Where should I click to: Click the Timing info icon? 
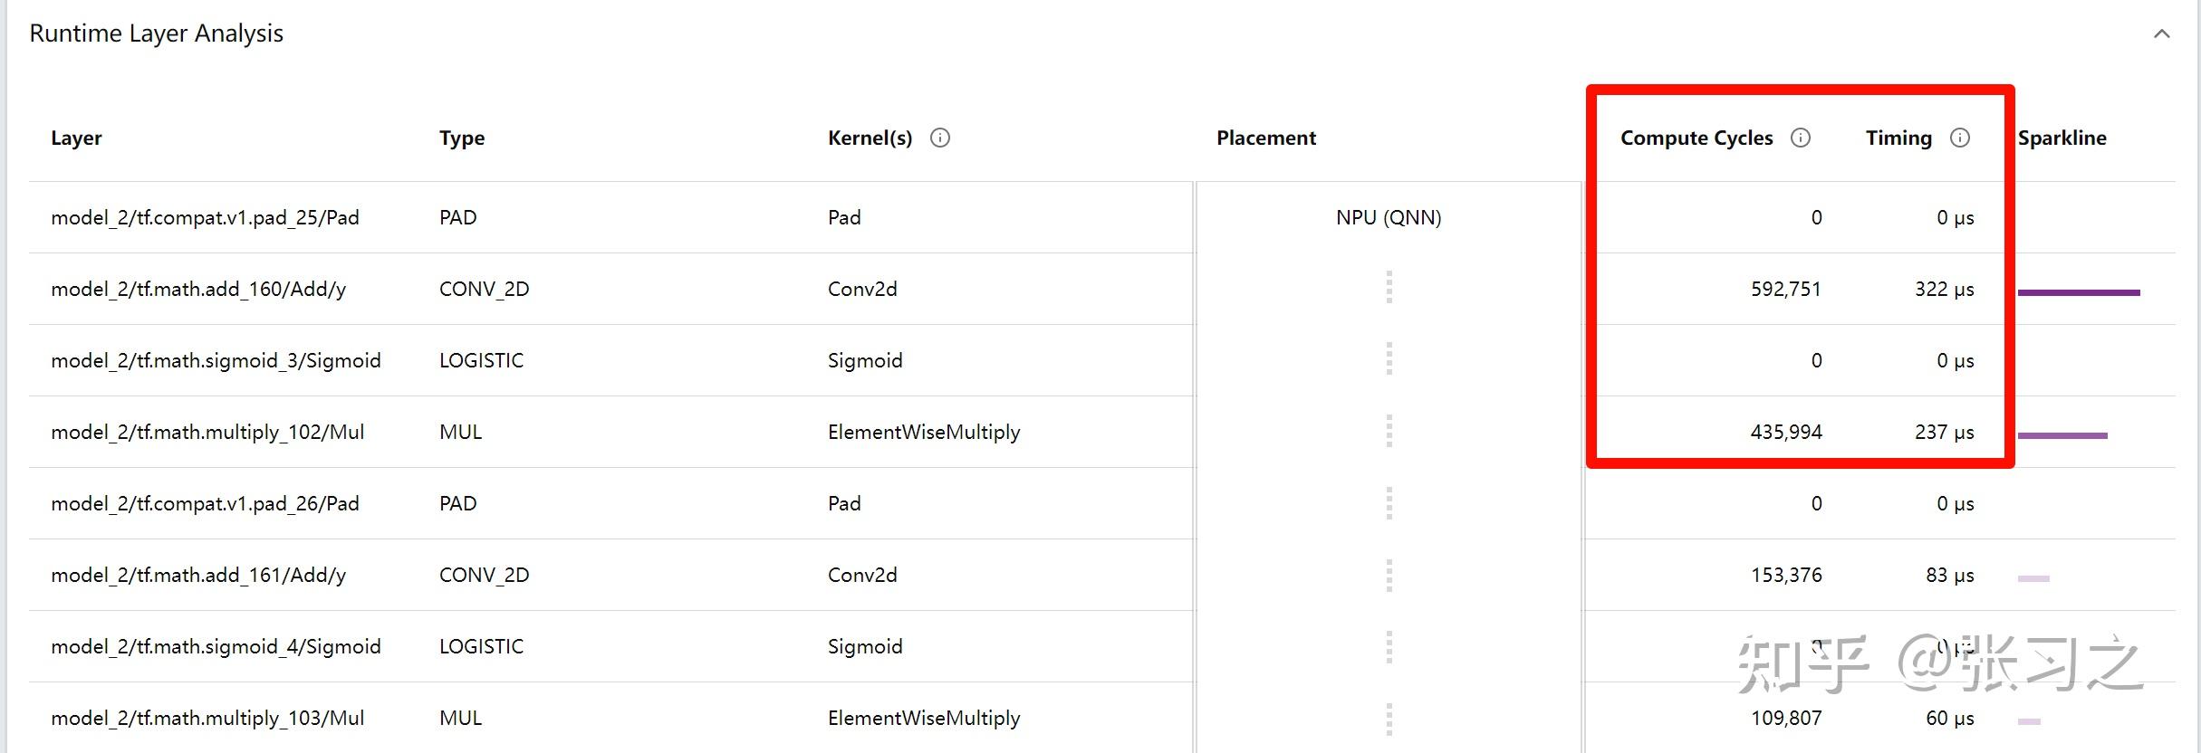(1960, 138)
